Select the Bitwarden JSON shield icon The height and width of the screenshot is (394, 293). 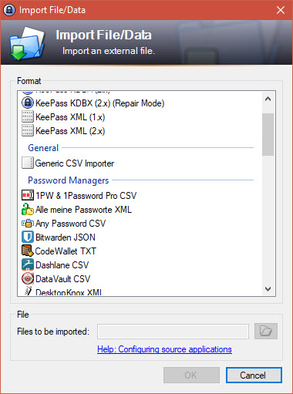tap(28, 237)
